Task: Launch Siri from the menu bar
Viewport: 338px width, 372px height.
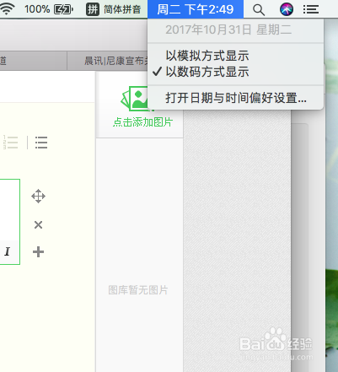Action: point(287,9)
